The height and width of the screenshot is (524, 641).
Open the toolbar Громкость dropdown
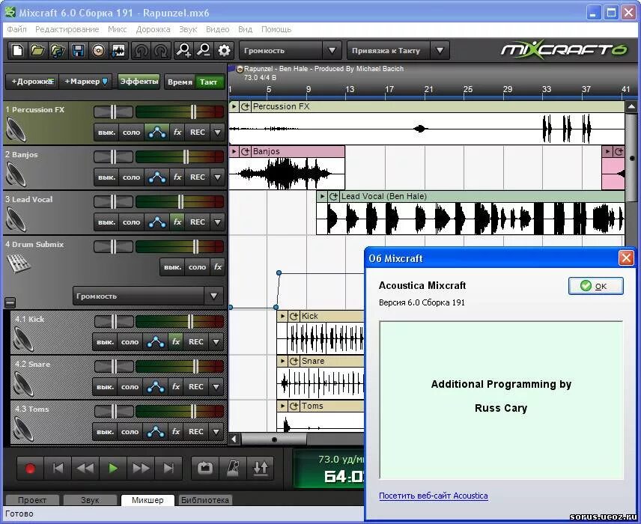(x=332, y=51)
